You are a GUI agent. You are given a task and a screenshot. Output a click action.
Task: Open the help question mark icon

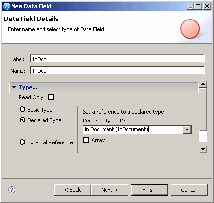(12, 190)
